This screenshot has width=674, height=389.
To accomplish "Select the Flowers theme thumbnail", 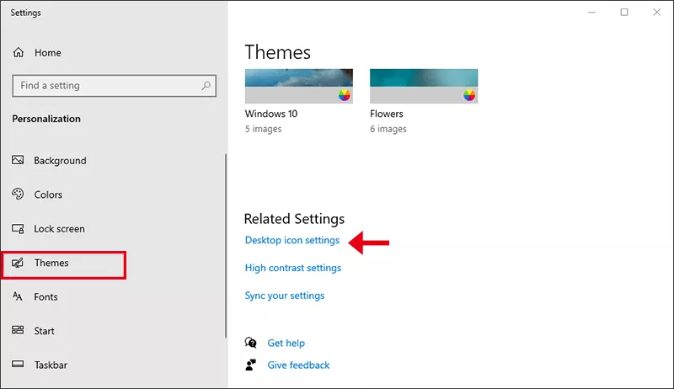I will (423, 86).
